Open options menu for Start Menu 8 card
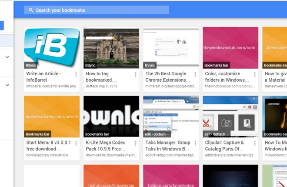 [x=76, y=143]
